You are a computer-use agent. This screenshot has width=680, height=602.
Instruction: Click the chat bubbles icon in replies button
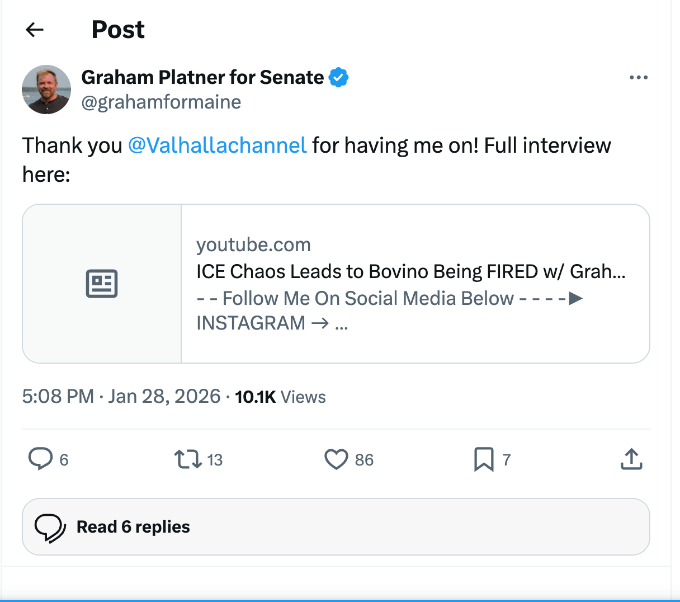point(50,527)
